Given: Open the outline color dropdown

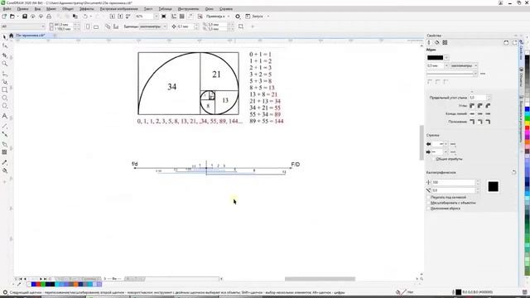Looking at the screenshot, I should [x=446, y=58].
